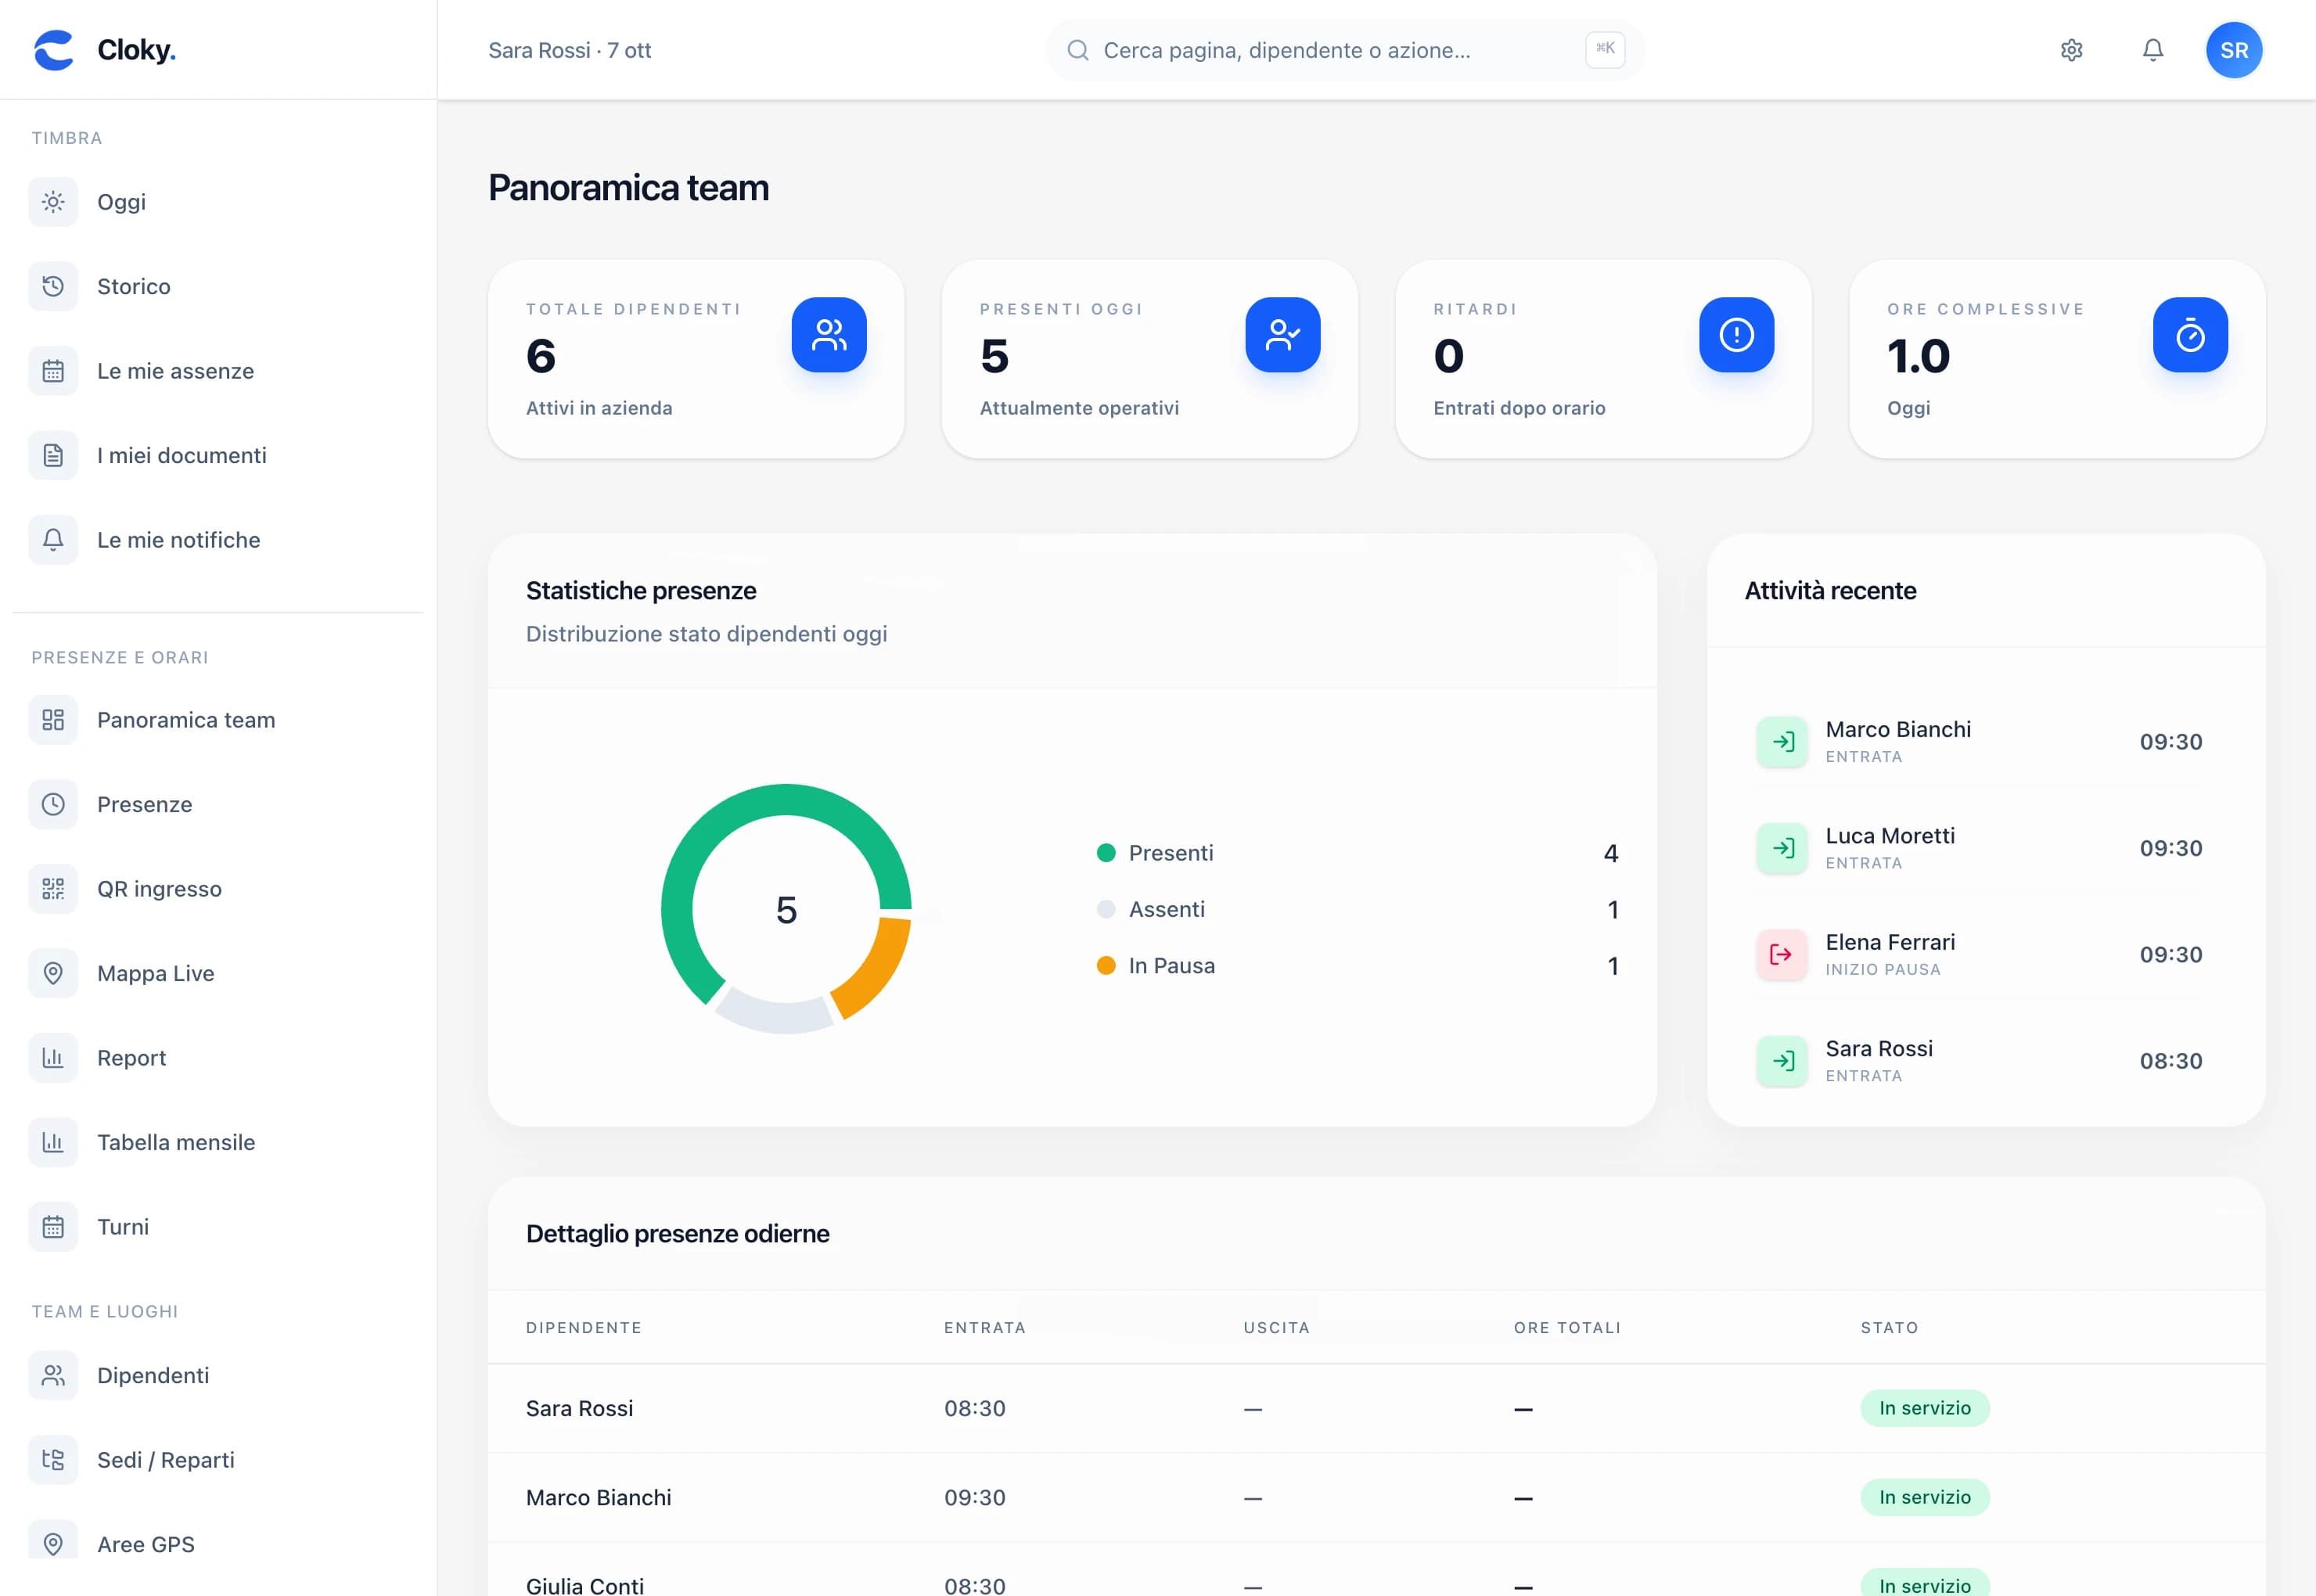Open the Report page

218,1058
